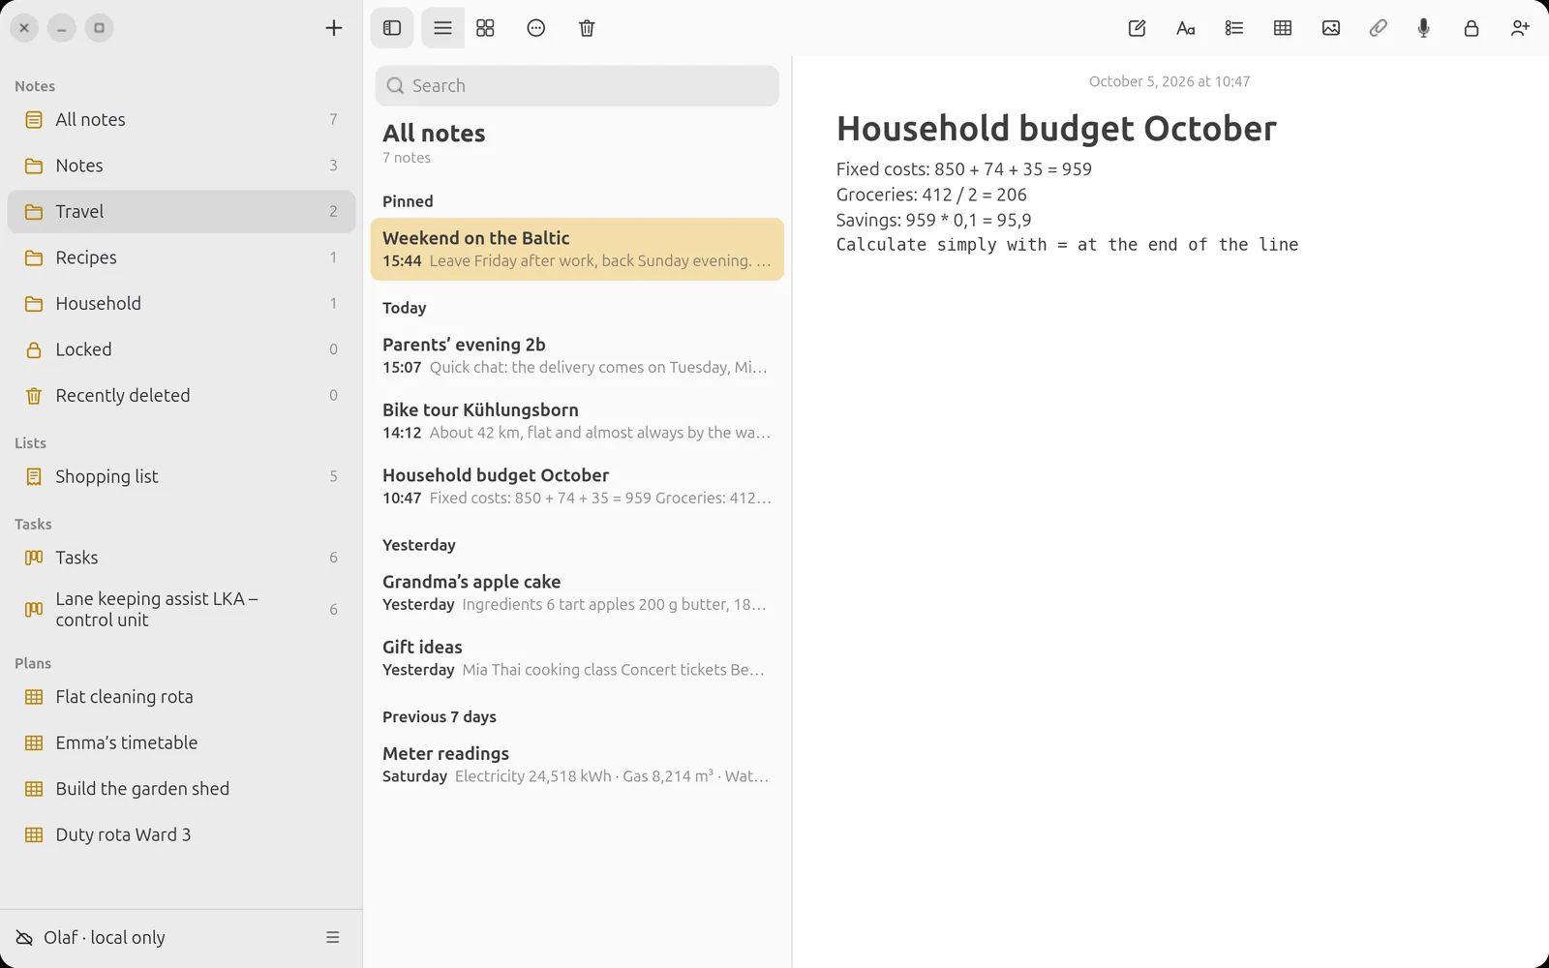Select Household budget October in note list
The height and width of the screenshot is (968, 1549).
(x=577, y=486)
